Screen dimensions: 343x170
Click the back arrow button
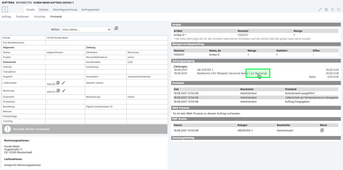5,9
